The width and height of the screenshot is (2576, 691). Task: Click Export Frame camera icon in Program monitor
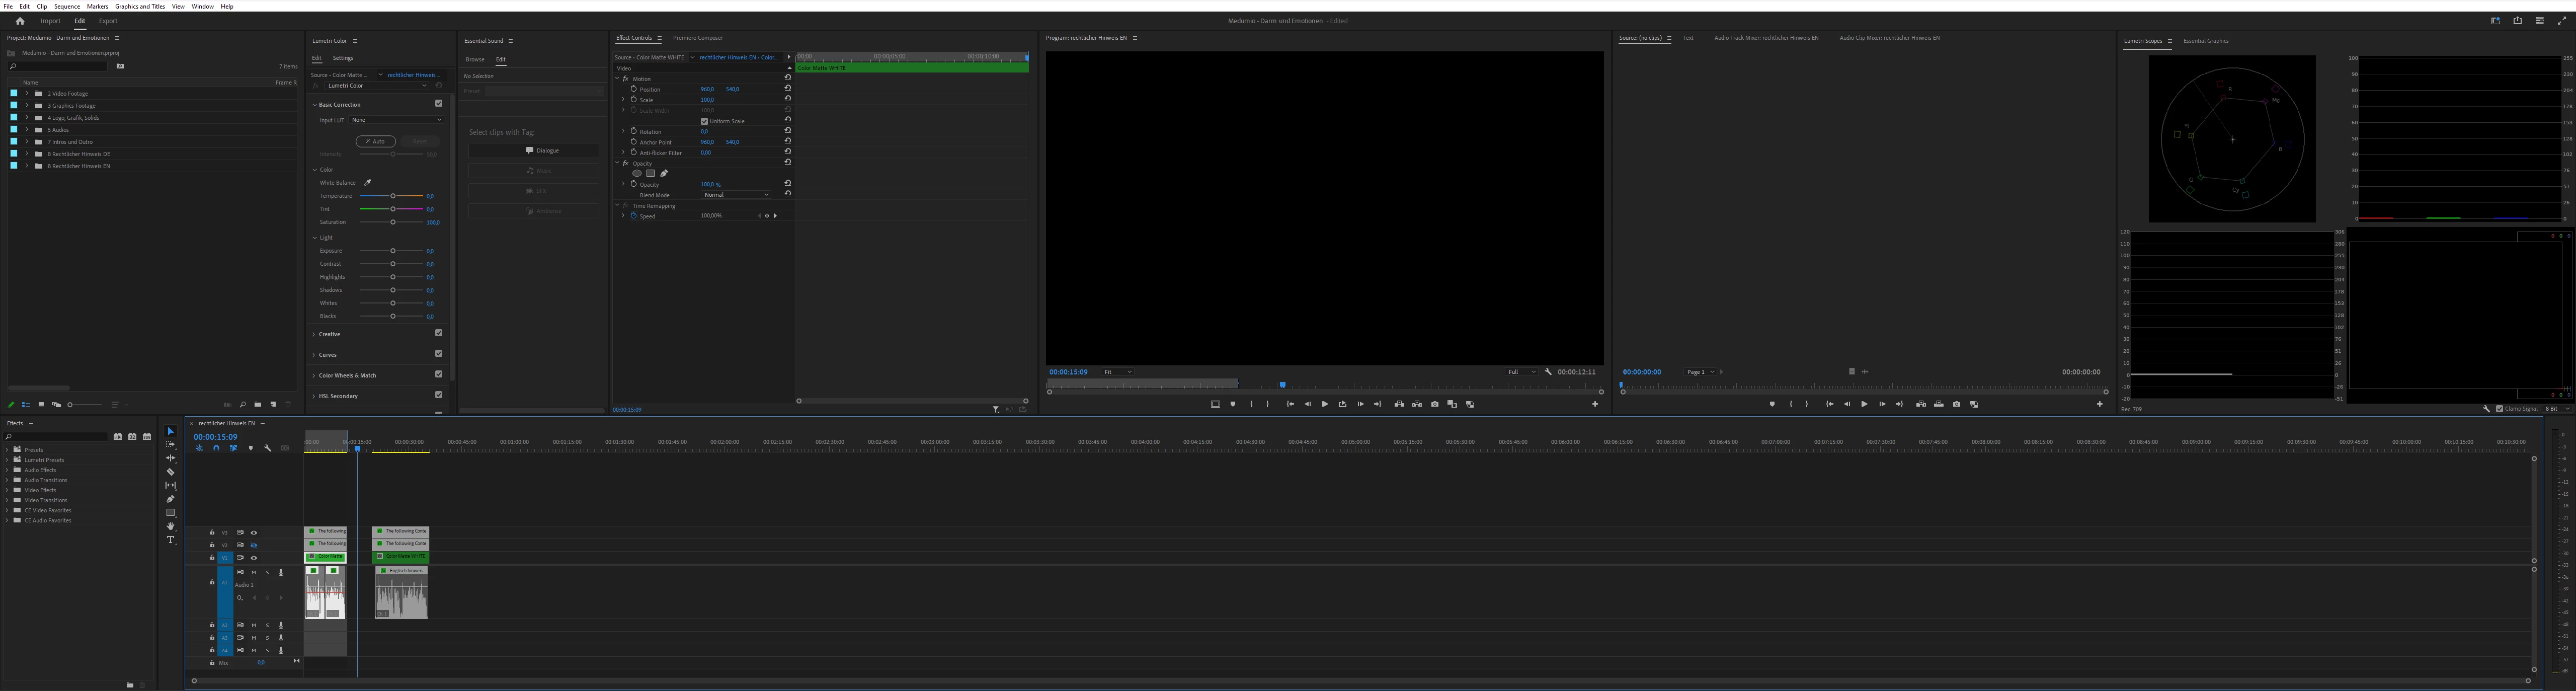(x=1435, y=404)
